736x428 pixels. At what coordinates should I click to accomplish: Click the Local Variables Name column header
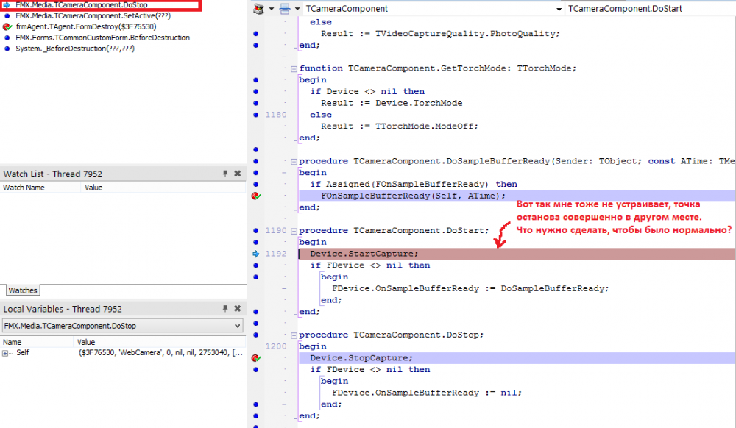click(x=37, y=342)
